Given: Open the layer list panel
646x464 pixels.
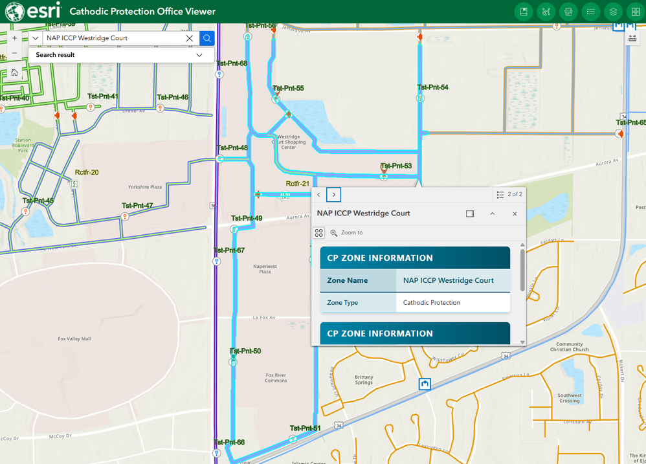Looking at the screenshot, I should 612,12.
